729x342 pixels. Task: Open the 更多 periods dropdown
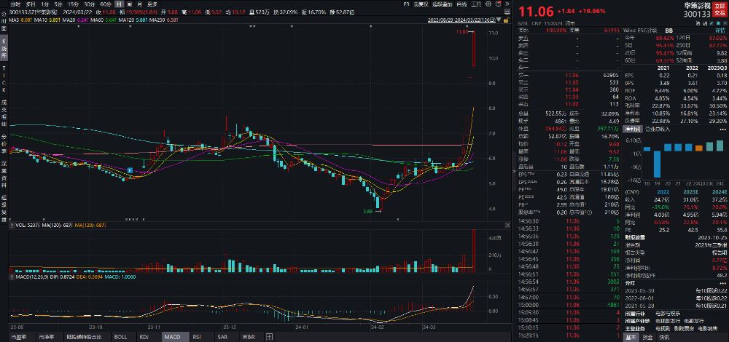click(152, 4)
